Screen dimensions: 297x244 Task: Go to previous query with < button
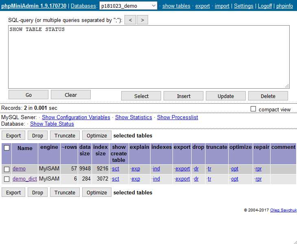(130, 20)
